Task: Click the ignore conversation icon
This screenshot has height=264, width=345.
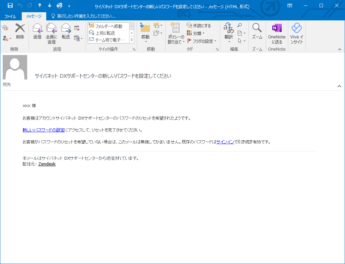Action: coord(5,28)
